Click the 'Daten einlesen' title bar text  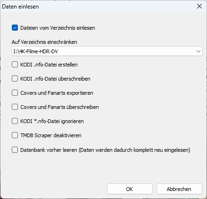click(20, 7)
